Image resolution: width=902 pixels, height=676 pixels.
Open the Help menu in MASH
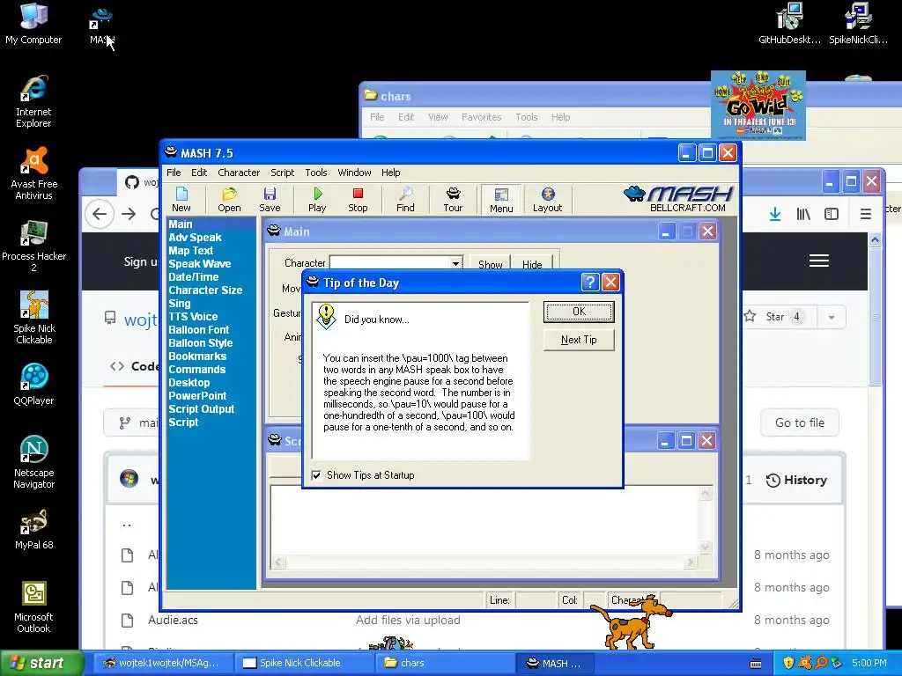(x=390, y=173)
